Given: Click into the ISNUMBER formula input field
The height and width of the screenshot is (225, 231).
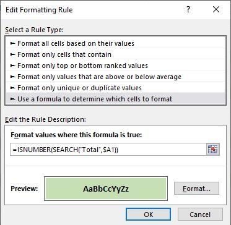Looking at the screenshot, I should coord(108,150).
